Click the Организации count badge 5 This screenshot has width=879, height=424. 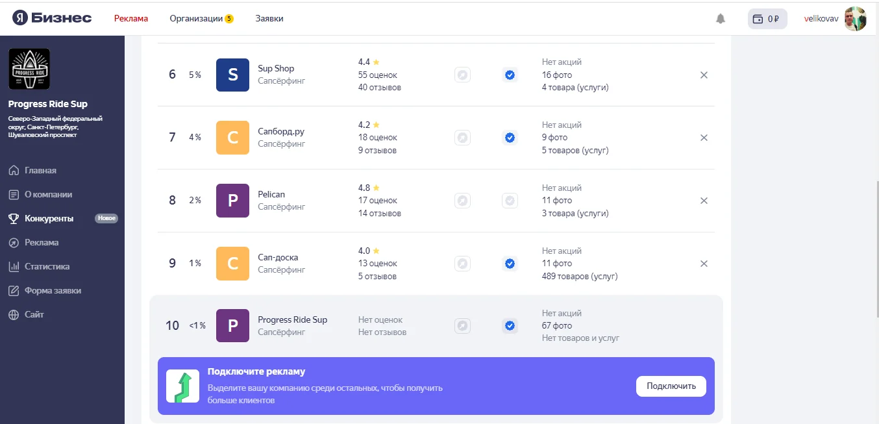coord(229,19)
